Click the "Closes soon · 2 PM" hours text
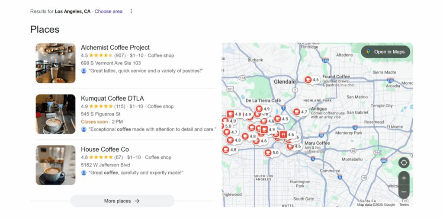 click(102, 122)
